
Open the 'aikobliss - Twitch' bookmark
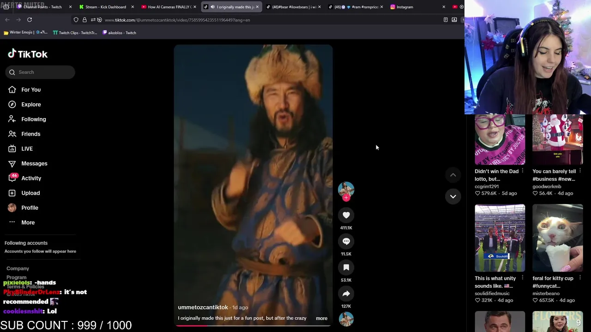coord(119,33)
